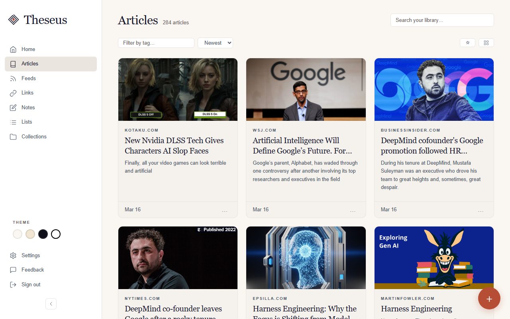Viewport: 510px width, 319px height.
Task: Click the Links chain icon
Action: (13, 93)
